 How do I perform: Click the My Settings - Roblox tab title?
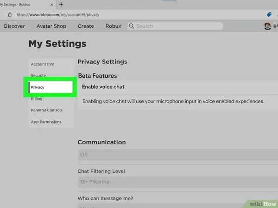coord(15,5)
